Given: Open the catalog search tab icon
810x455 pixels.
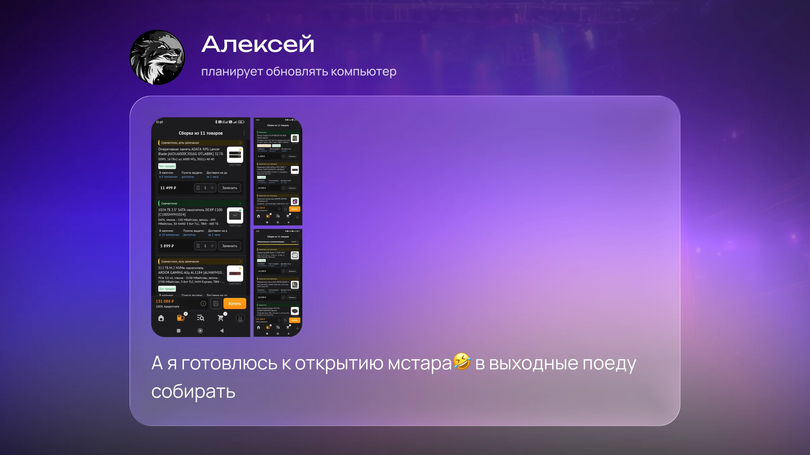Looking at the screenshot, I should [200, 318].
